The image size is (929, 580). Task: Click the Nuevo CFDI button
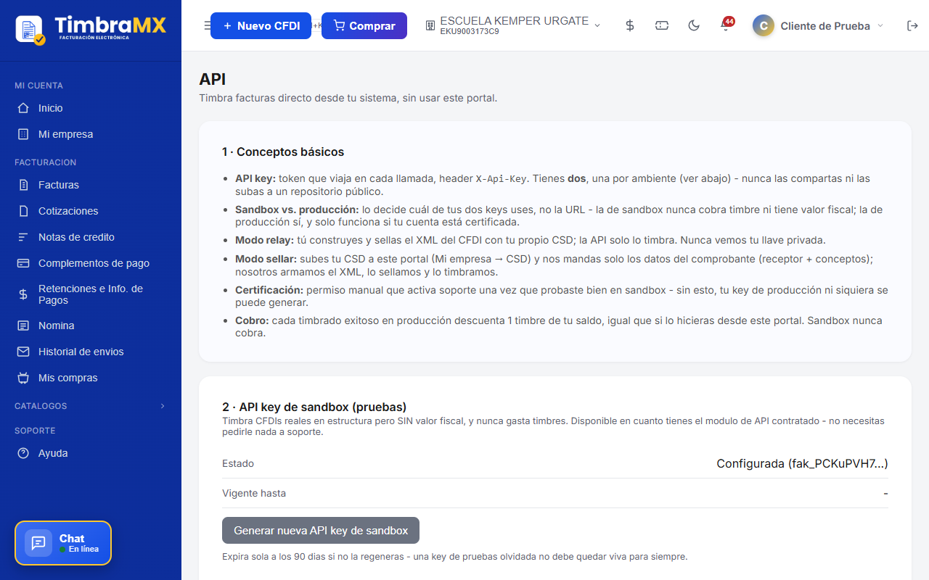tap(261, 25)
